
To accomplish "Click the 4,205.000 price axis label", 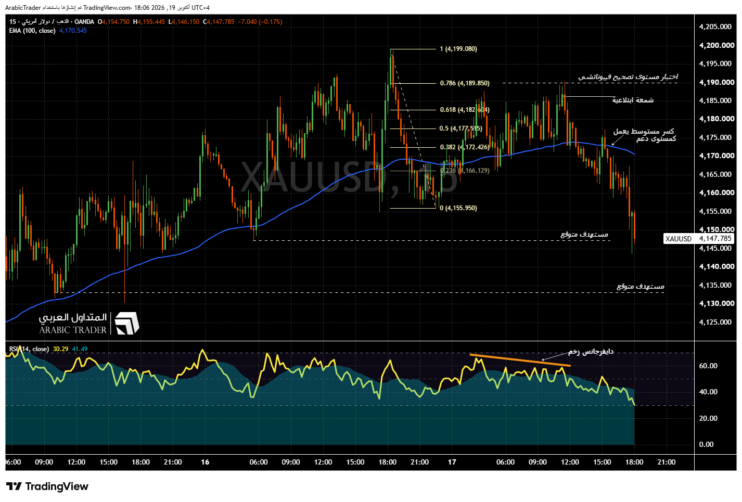I will point(717,27).
